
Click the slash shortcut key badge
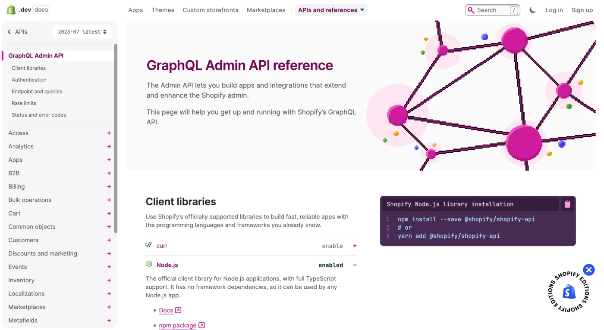(514, 10)
